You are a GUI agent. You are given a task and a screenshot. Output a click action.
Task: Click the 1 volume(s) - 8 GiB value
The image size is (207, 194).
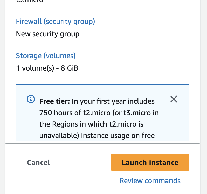pyautogui.click(x=47, y=68)
